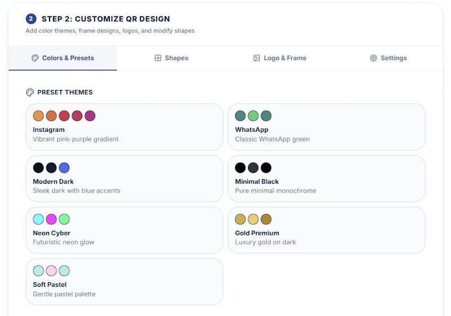Open the Settings tab
Image resolution: width=451 pixels, height=316 pixels.
388,58
